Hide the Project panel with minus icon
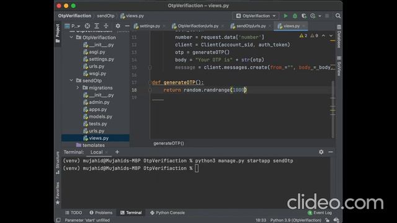The height and width of the screenshot is (223, 397). 127,26
